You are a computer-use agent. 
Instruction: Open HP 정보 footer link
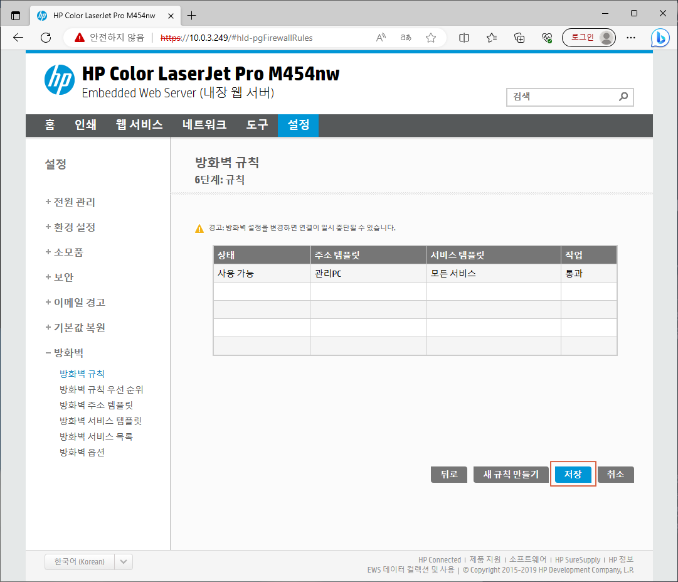(621, 559)
